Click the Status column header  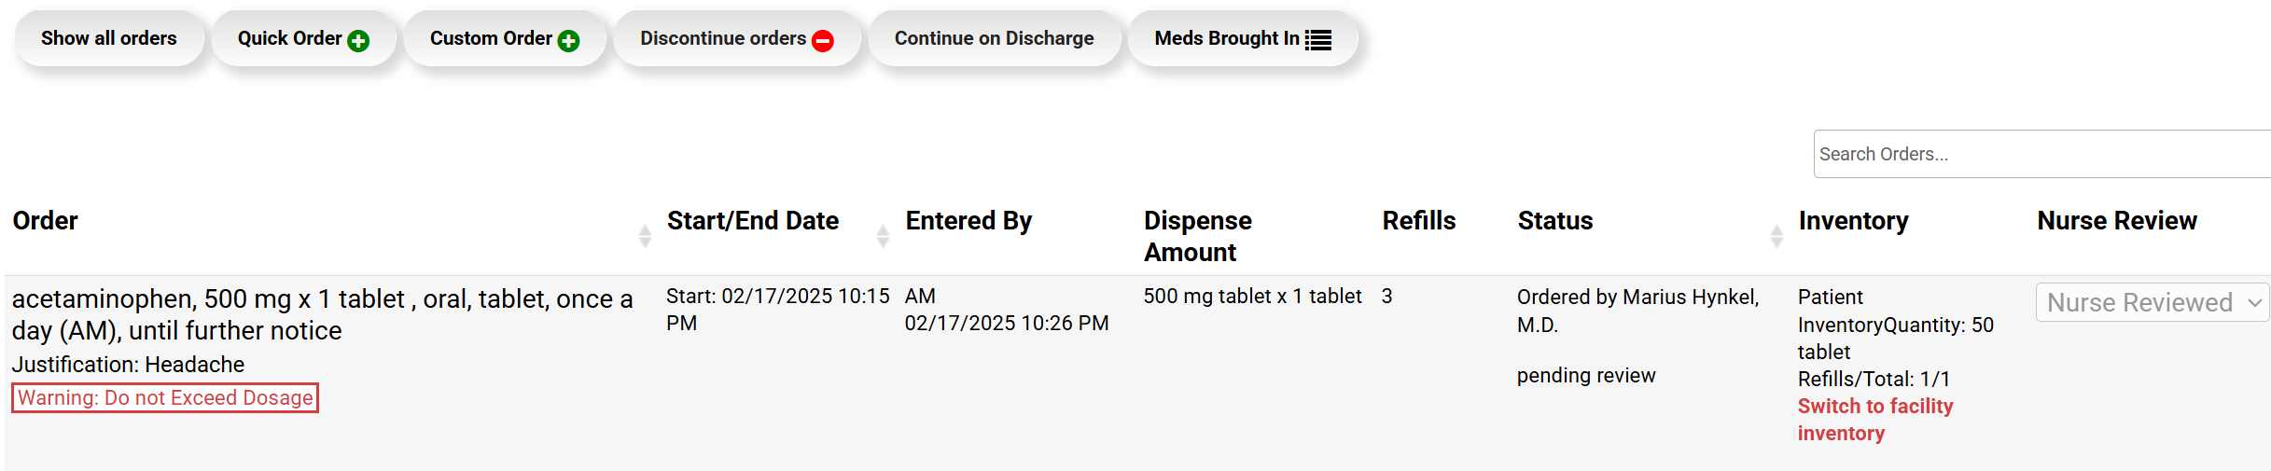[x=1554, y=221]
